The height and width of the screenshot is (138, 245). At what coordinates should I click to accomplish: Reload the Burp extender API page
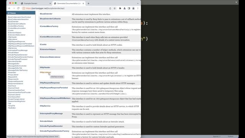pos(18,8)
